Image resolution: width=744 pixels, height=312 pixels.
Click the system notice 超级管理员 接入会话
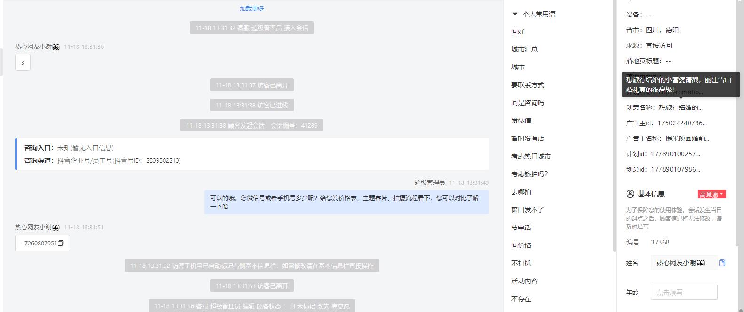[252, 28]
